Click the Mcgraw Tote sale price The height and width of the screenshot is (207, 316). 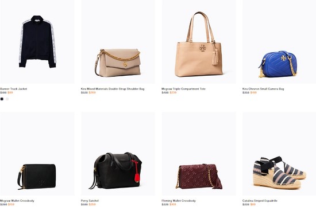[173, 92]
